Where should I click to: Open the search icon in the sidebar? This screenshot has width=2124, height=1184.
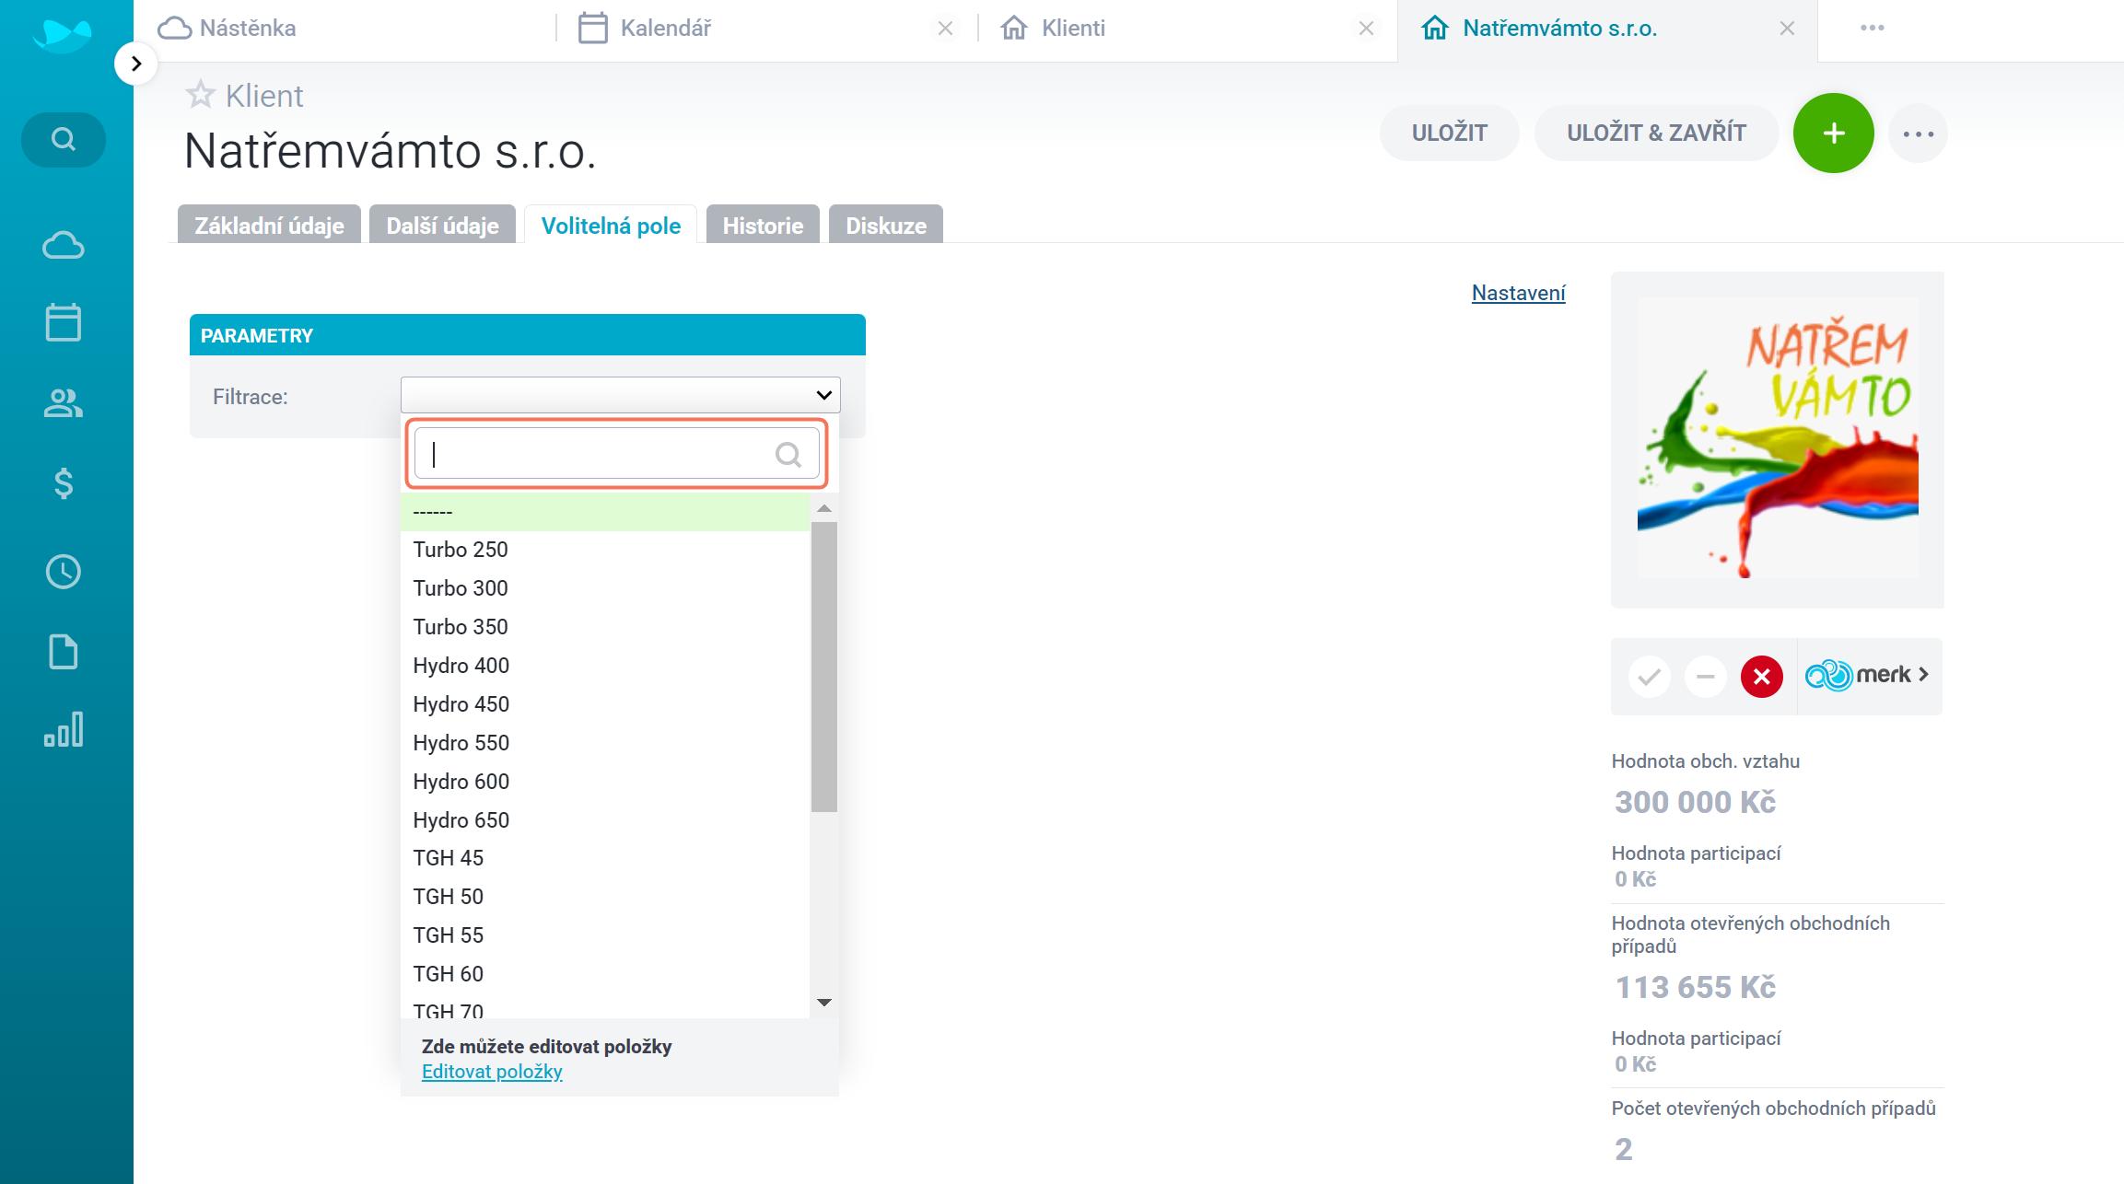pos(64,139)
